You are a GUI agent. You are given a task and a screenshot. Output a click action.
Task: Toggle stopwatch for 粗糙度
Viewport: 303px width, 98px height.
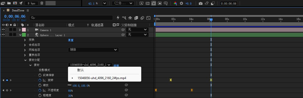click(40, 95)
